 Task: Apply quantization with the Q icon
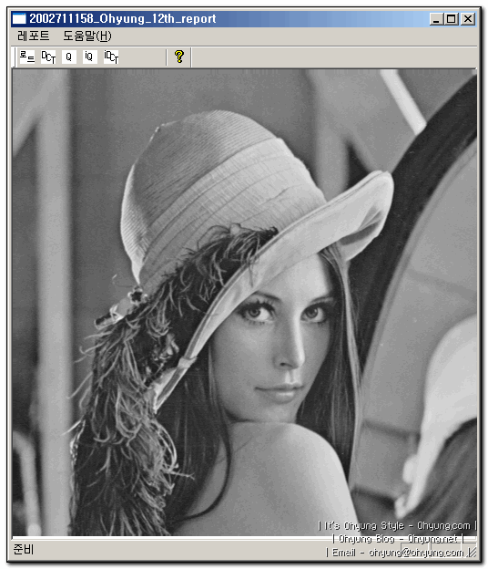click(x=69, y=57)
